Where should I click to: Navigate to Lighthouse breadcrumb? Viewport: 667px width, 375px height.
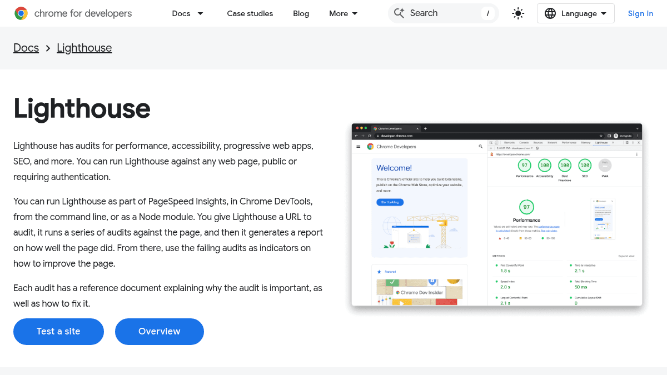point(84,48)
